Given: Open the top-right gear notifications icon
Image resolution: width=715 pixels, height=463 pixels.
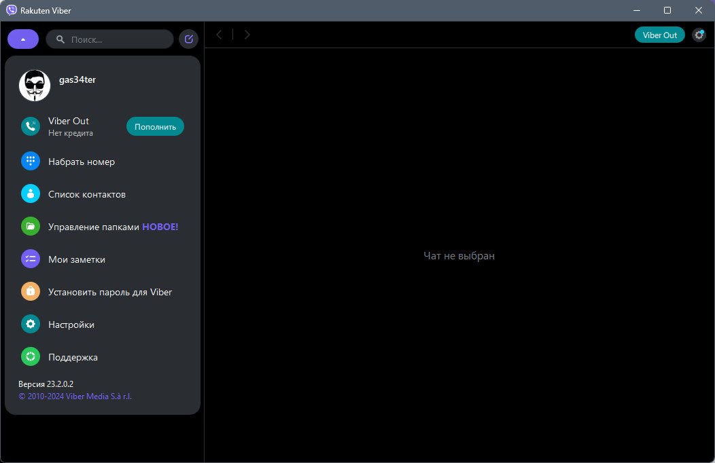Looking at the screenshot, I should (x=699, y=35).
